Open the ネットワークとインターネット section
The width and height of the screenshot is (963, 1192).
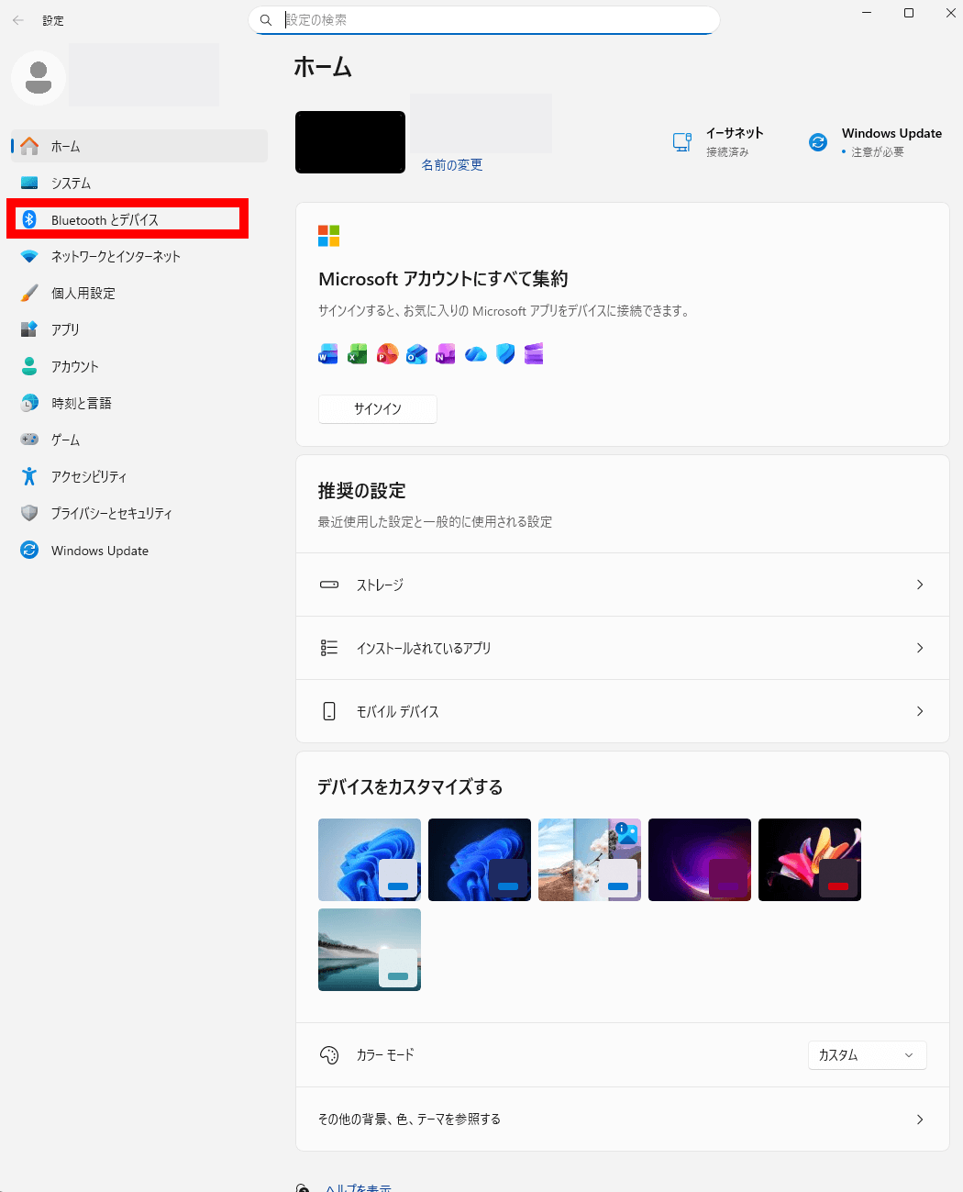tap(139, 256)
